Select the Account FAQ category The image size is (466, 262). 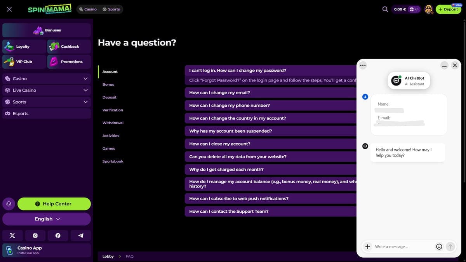(110, 71)
